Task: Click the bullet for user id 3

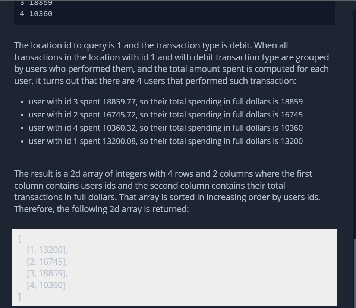Action: (23, 102)
